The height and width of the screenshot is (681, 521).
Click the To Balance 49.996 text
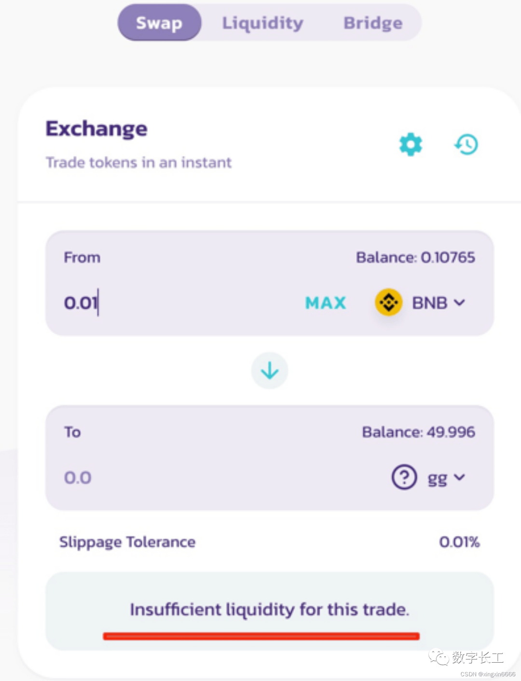418,432
